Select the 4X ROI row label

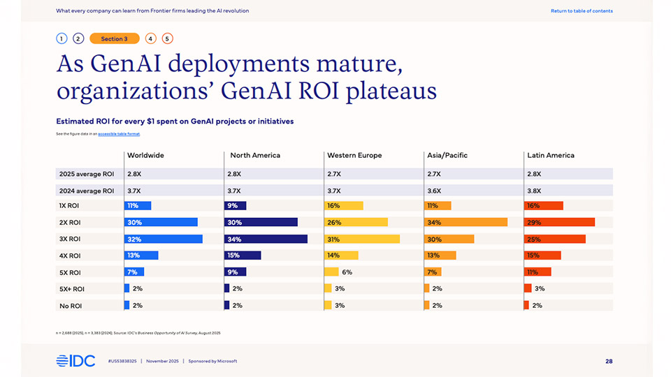click(70, 256)
